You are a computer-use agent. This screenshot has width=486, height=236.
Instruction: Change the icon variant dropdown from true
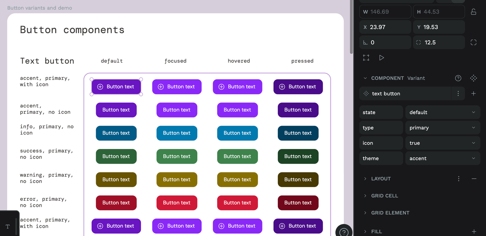pyautogui.click(x=442, y=143)
